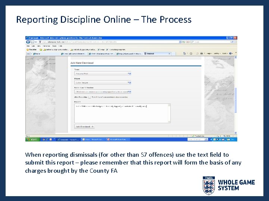Click the Add Dismissal button
This screenshot has width=269, height=201.
[x=84, y=127]
